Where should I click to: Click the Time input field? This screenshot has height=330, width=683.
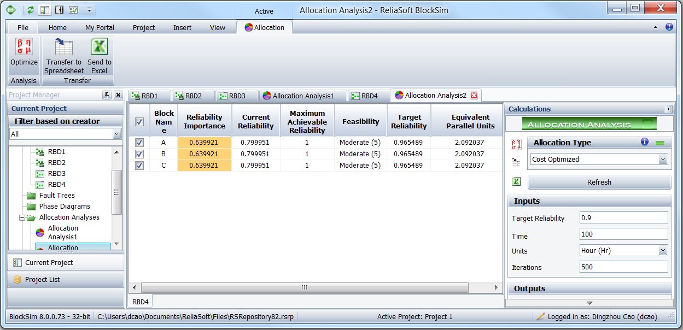tap(624, 234)
